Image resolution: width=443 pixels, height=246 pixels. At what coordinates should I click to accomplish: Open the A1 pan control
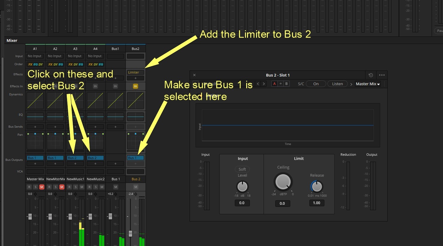click(x=35, y=141)
